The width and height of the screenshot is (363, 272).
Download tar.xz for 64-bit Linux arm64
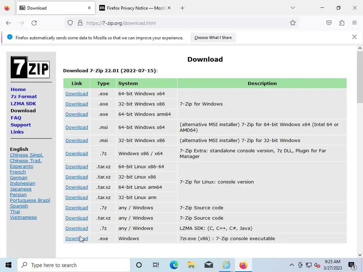click(x=77, y=187)
